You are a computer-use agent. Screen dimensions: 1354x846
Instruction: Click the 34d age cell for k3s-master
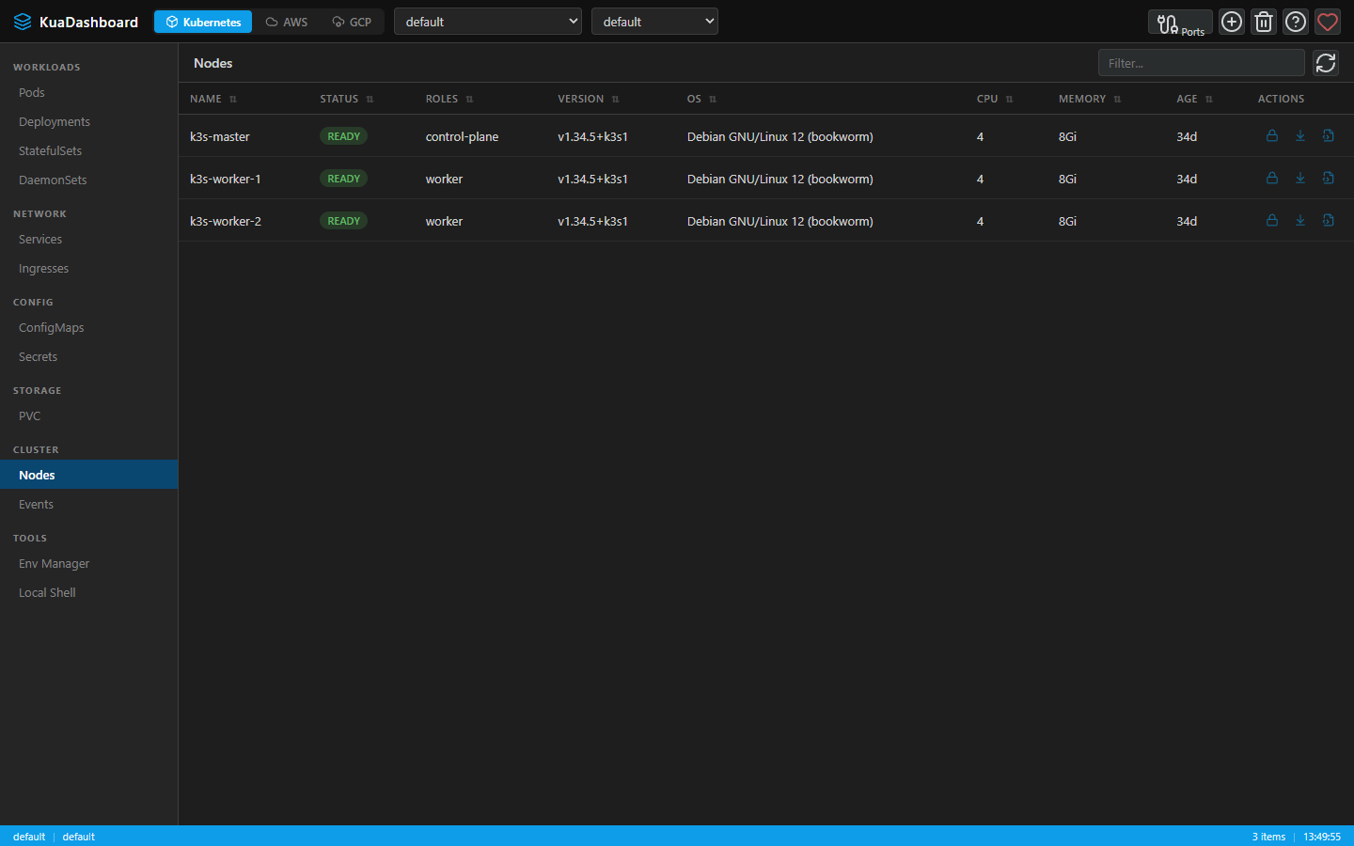pyautogui.click(x=1187, y=136)
